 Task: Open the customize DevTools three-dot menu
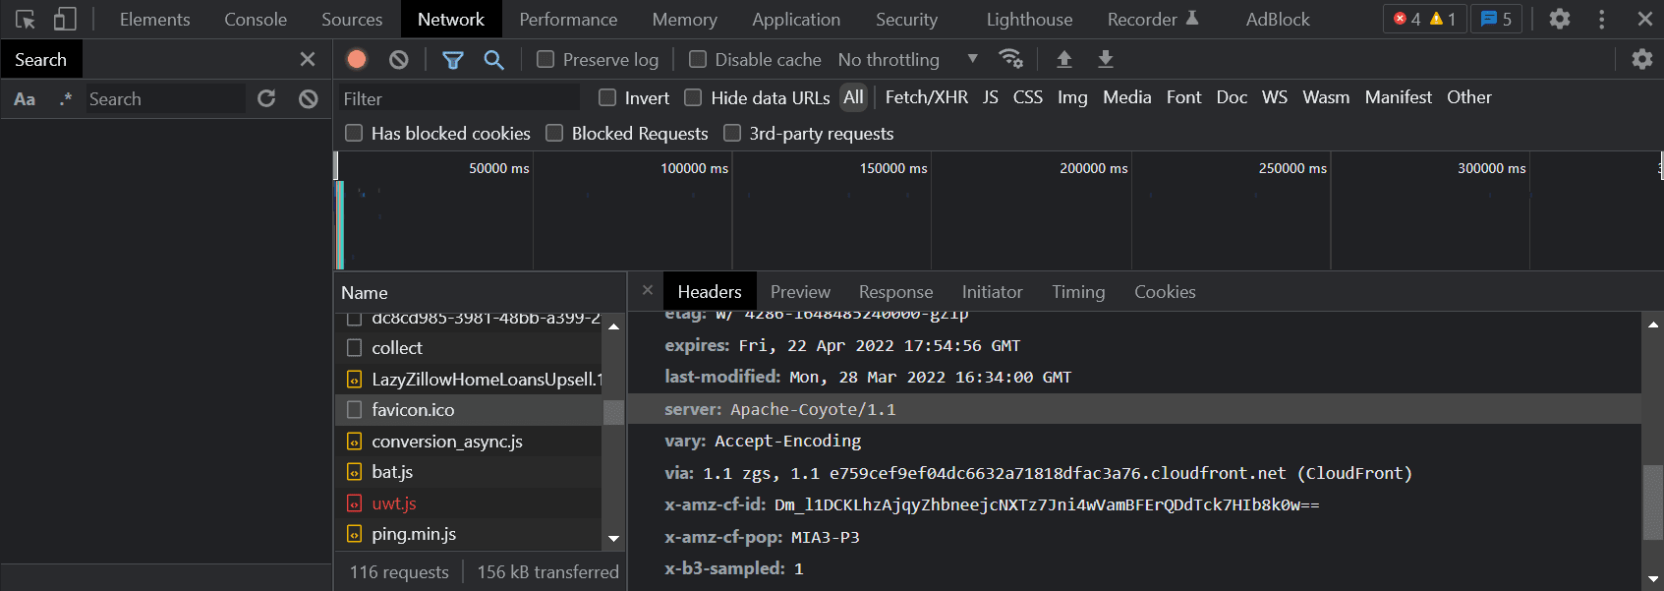pyautogui.click(x=1602, y=20)
